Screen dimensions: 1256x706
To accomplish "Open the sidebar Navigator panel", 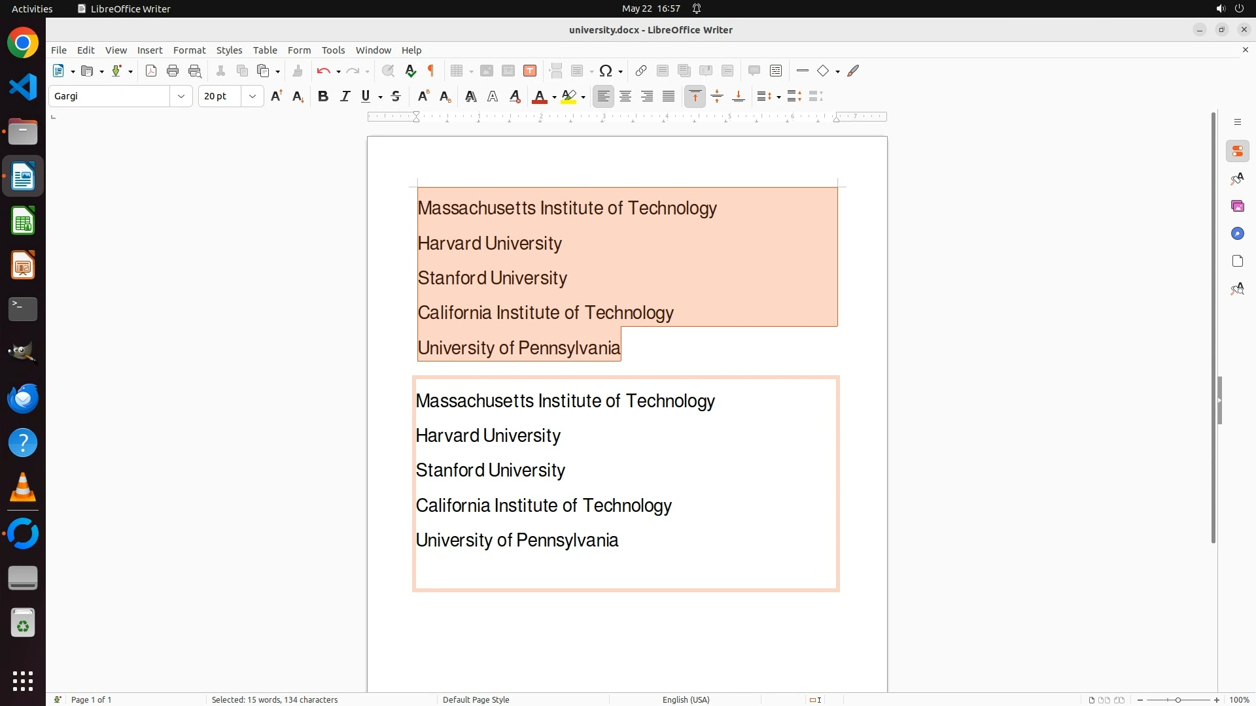I will (x=1237, y=234).
